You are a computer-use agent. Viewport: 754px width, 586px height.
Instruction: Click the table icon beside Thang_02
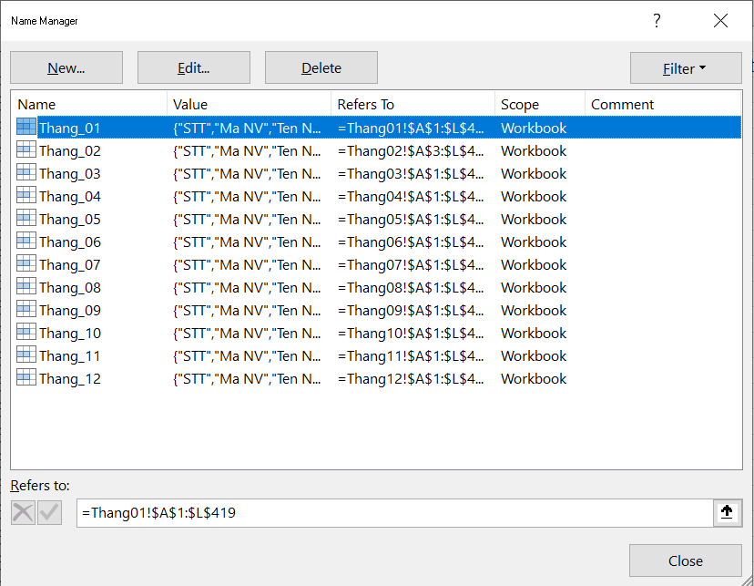tap(26, 150)
